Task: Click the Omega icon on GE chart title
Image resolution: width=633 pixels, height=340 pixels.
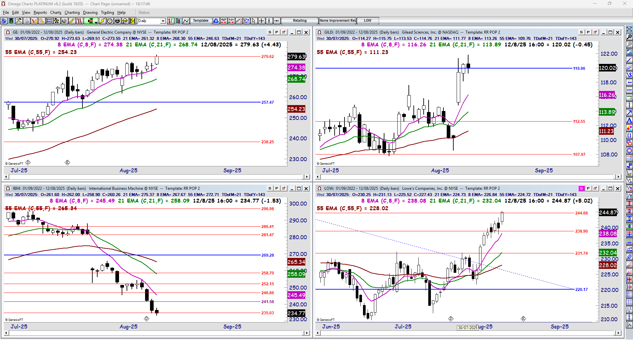Action: tap(8, 32)
